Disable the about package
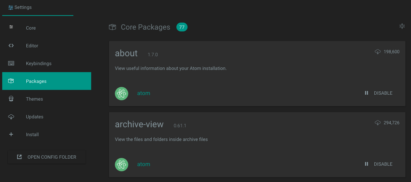Screen dimensions: 411x182 [378, 93]
